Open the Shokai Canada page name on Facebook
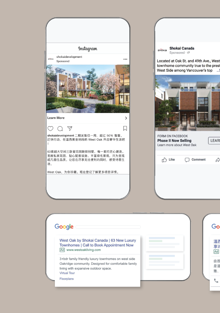 pyautogui.click(x=182, y=48)
